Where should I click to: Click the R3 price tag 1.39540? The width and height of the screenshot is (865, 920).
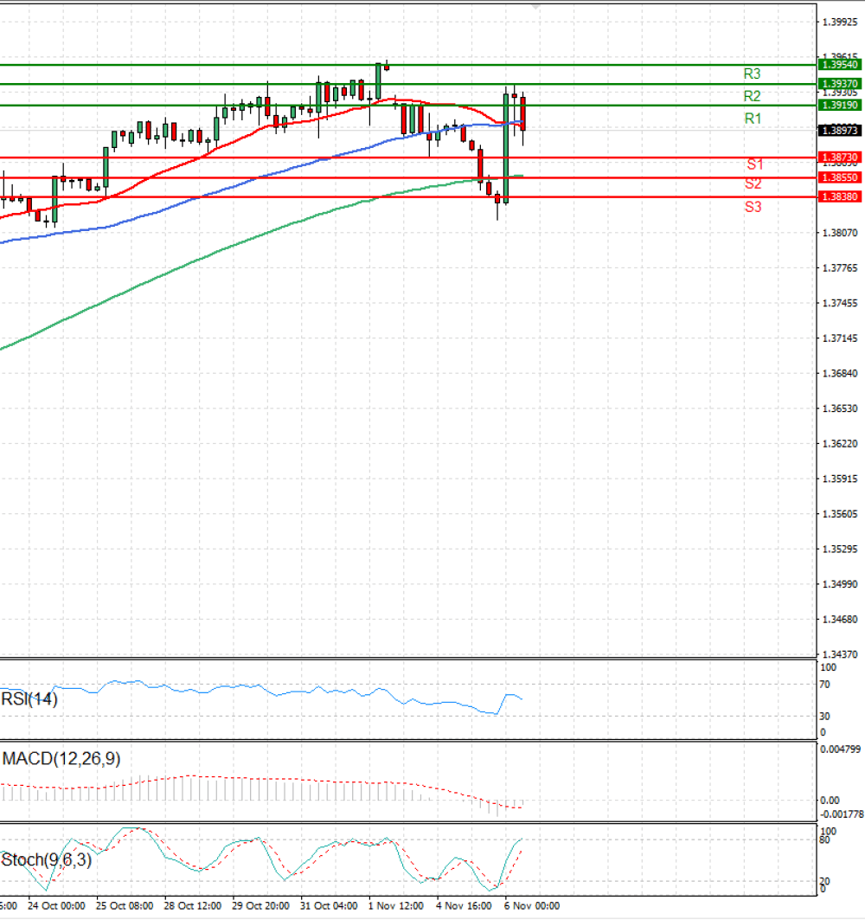click(x=840, y=65)
